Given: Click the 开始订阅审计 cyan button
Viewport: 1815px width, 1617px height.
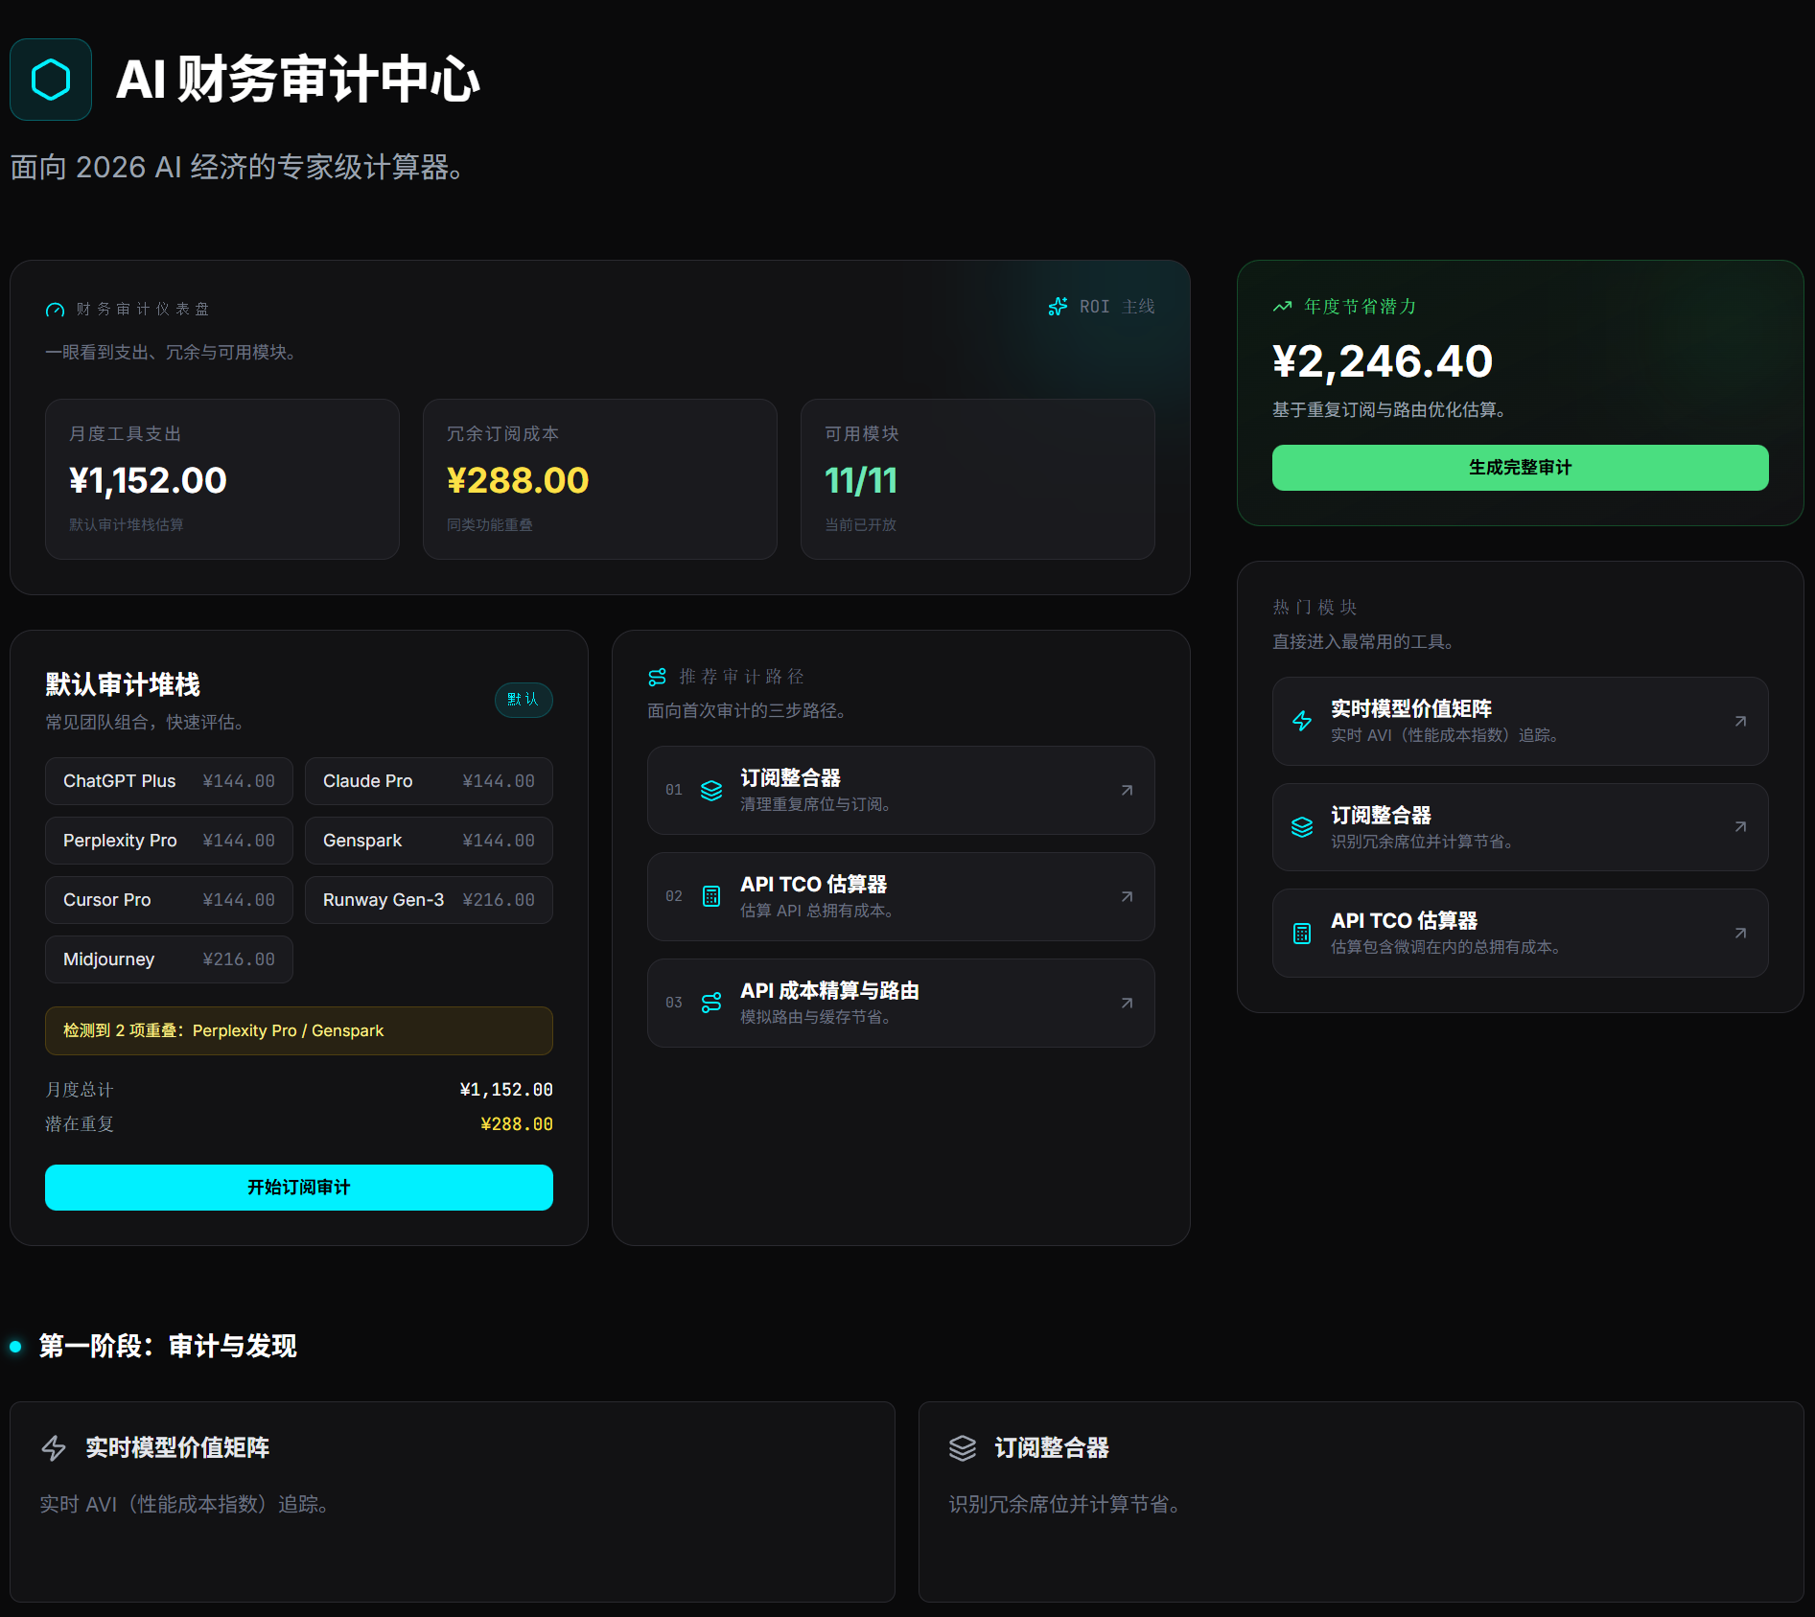Looking at the screenshot, I should [x=299, y=1188].
